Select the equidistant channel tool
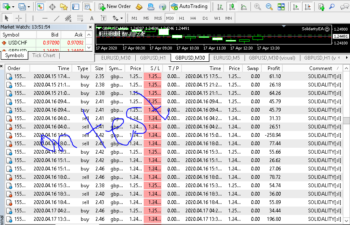This screenshot has height=225, width=350. coord(68,18)
